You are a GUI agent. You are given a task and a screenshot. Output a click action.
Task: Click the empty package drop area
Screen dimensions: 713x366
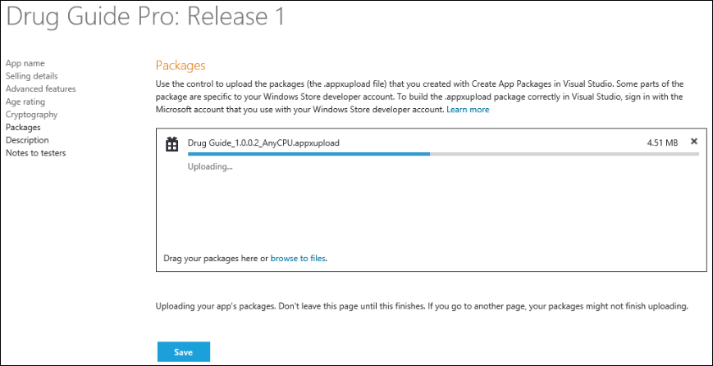431,213
